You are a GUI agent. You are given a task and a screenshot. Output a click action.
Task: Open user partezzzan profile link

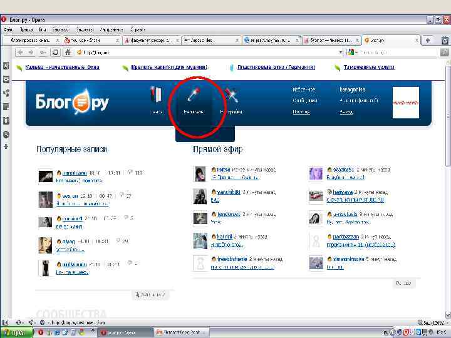pos(346,237)
